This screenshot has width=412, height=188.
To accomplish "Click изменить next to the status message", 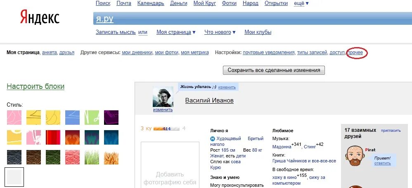I will tap(227, 87).
